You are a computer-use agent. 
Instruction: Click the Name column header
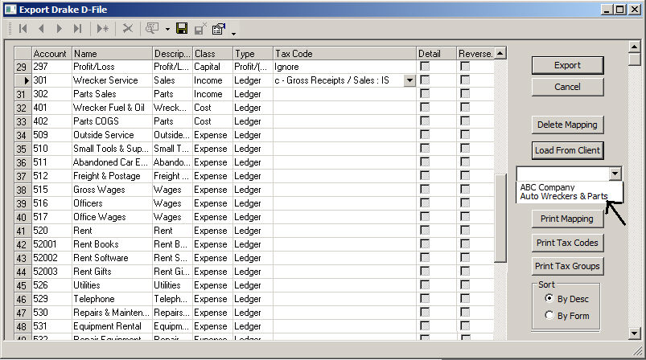coord(112,54)
